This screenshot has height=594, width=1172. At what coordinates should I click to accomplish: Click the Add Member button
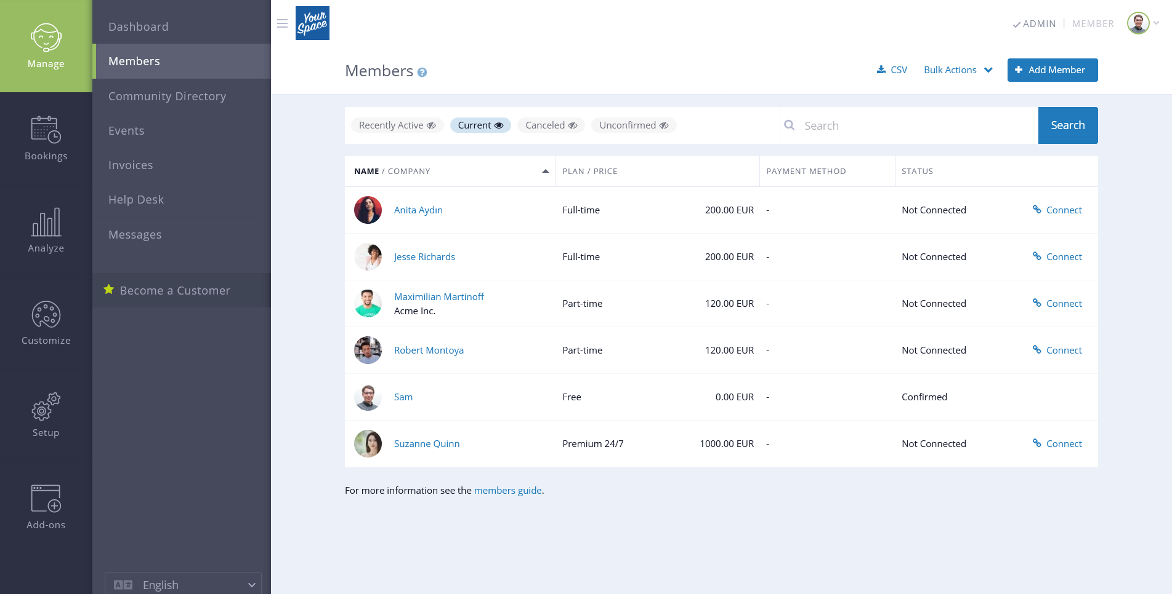click(1052, 69)
